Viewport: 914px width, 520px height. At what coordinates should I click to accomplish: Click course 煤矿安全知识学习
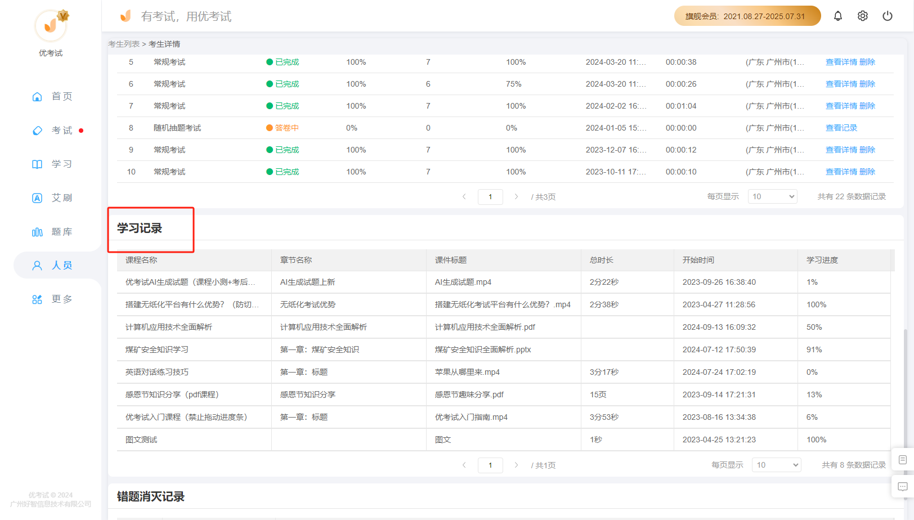[157, 349]
